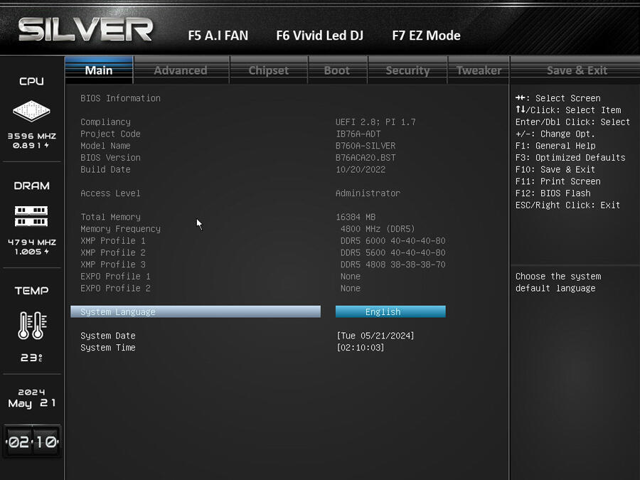Switch to the Advanced tab
This screenshot has height=480, width=640.
(x=181, y=70)
